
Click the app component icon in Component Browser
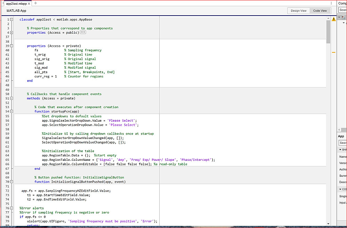point(344,17)
